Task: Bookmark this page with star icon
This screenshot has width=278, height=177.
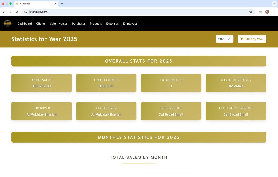Action: tap(251, 12)
